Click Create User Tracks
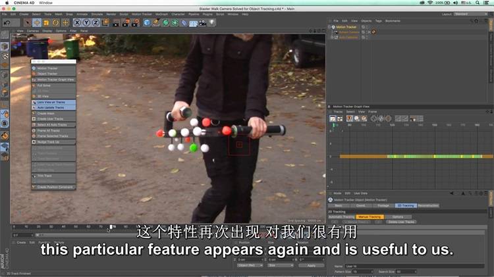494x277 pixels. coord(53,119)
